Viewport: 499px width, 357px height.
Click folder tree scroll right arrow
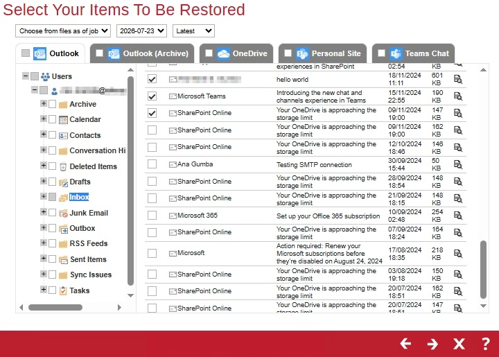pos(119,307)
